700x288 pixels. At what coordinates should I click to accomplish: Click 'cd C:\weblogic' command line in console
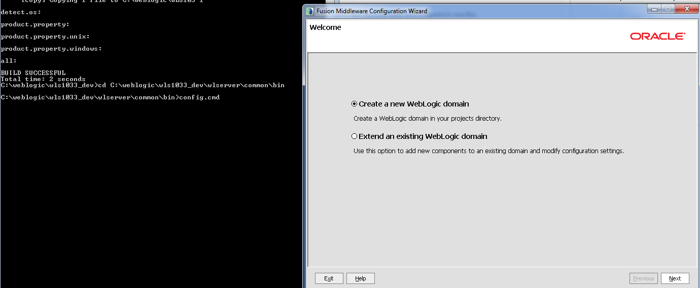(x=143, y=85)
